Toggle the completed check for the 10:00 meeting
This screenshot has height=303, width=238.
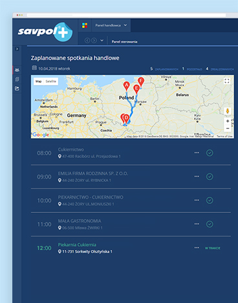coord(210,200)
